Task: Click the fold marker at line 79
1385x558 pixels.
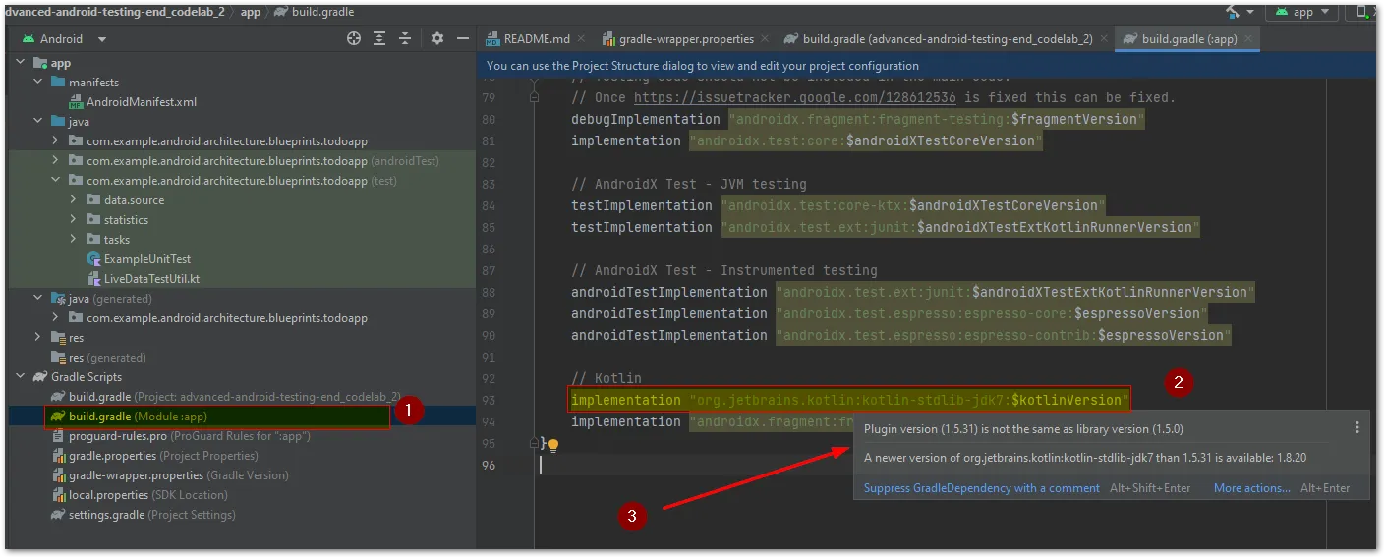Action: [x=535, y=97]
